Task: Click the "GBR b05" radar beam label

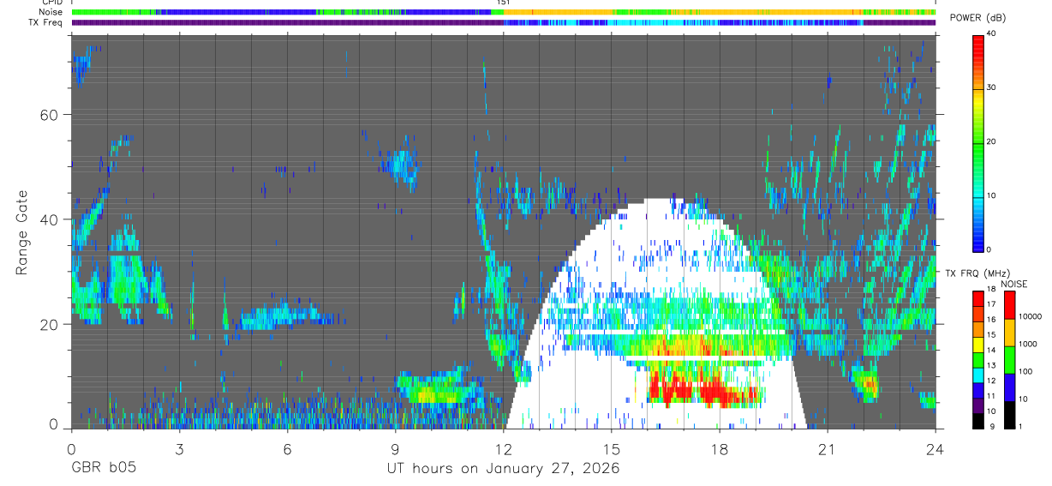Action: point(103,468)
